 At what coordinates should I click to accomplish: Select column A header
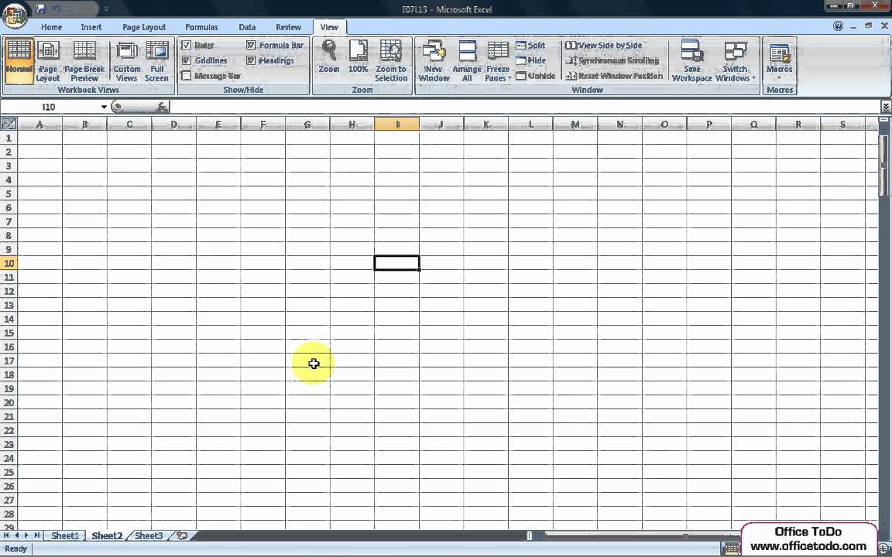(39, 124)
